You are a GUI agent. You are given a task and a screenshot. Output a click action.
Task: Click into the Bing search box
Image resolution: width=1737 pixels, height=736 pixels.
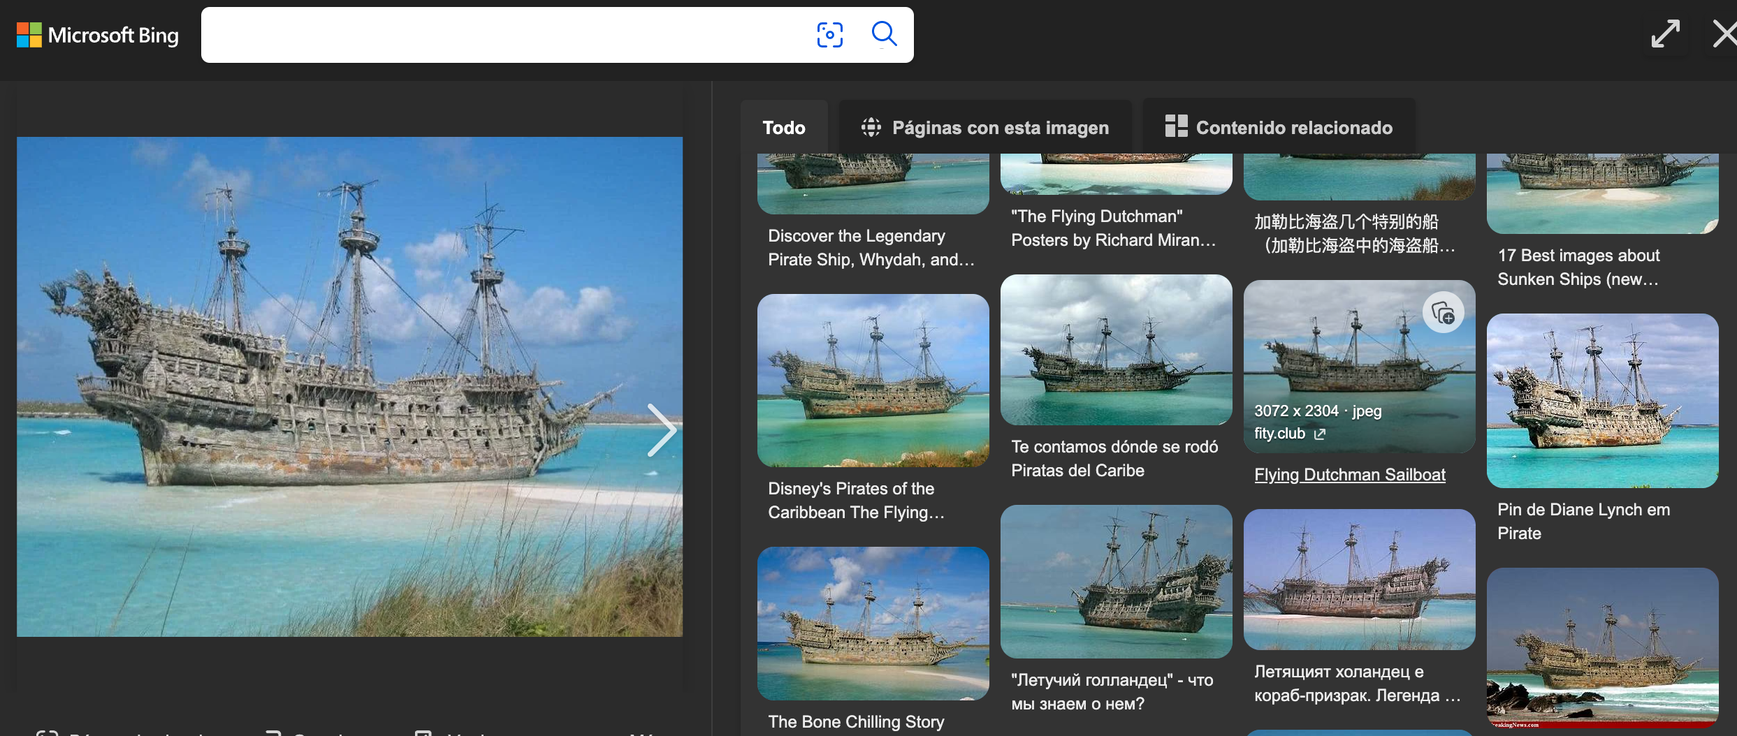point(503,35)
